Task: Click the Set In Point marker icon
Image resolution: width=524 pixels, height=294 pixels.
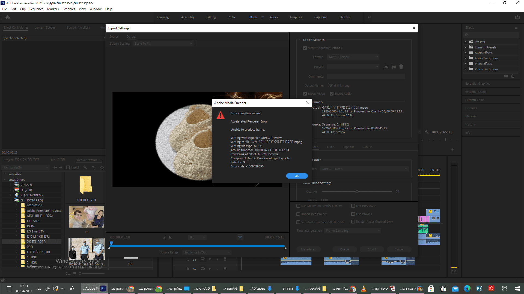Action: [164, 237]
